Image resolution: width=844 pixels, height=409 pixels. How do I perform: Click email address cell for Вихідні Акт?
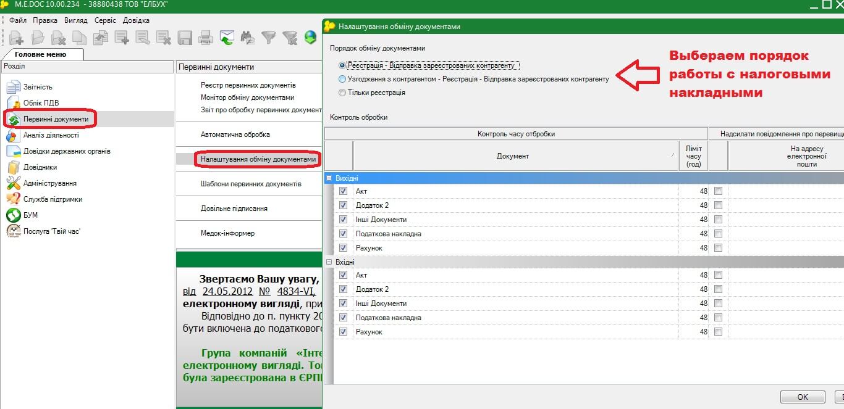[x=786, y=191]
